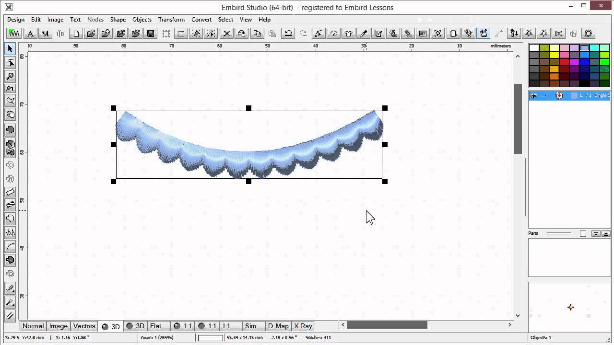
Task: Click the Undo arrow icon
Action: tap(288, 34)
